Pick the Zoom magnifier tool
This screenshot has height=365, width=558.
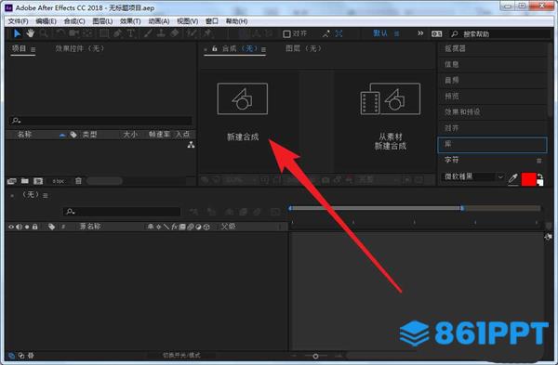(x=44, y=33)
